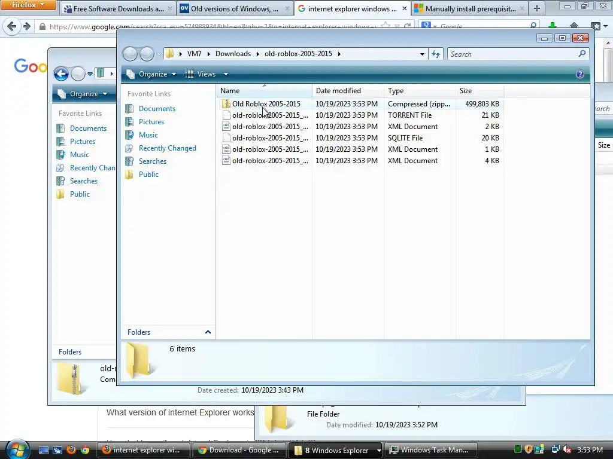Open Music in front window's Favorite Links

(148, 135)
